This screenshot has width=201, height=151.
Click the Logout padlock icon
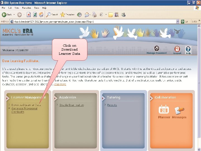[x=177, y=49]
